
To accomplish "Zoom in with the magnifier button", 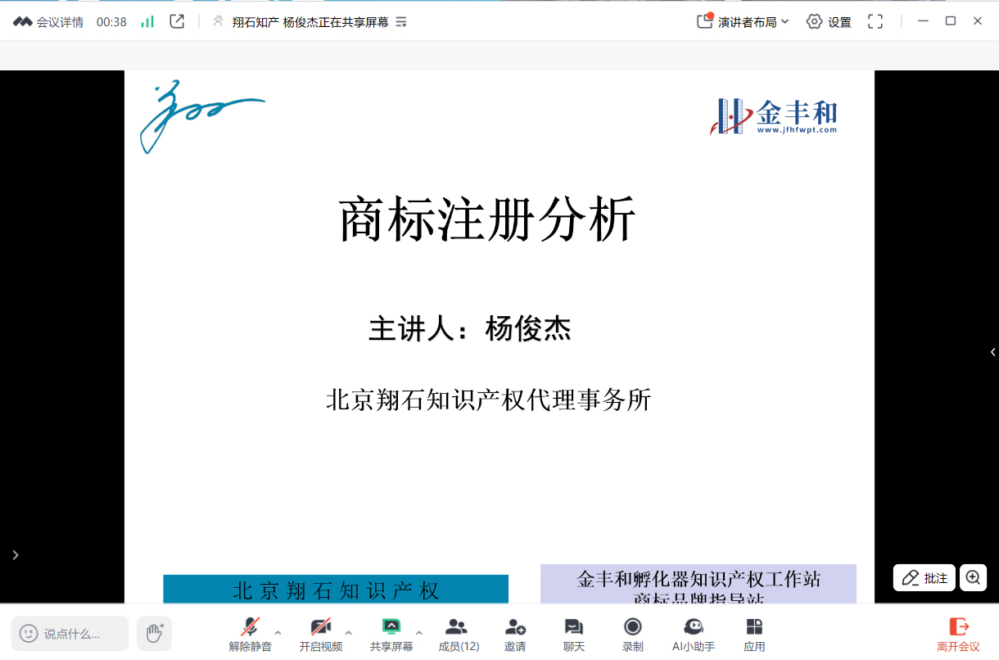I will pos(973,577).
